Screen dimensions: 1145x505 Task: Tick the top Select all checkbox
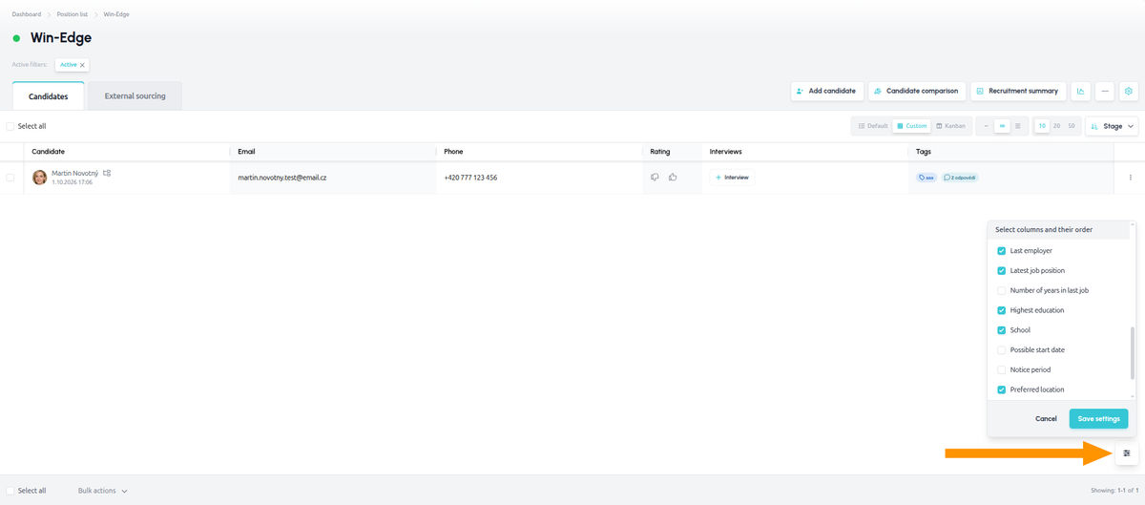pyautogui.click(x=10, y=126)
